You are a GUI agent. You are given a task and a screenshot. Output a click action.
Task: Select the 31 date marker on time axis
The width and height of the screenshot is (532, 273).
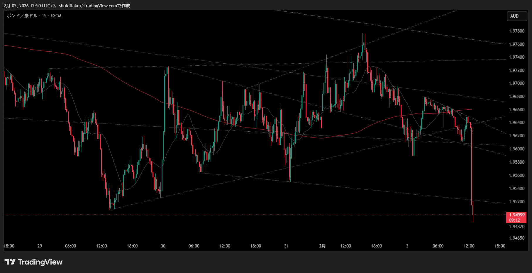[x=287, y=246]
